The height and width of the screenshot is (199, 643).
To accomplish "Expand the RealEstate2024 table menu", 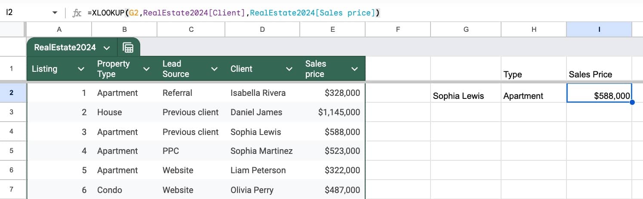I will tap(107, 48).
